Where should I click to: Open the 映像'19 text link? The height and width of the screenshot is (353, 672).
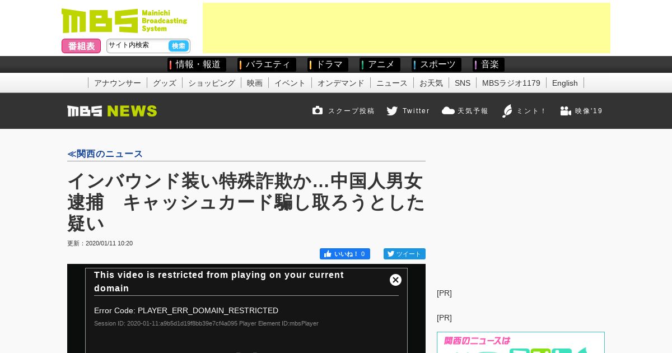click(x=589, y=111)
